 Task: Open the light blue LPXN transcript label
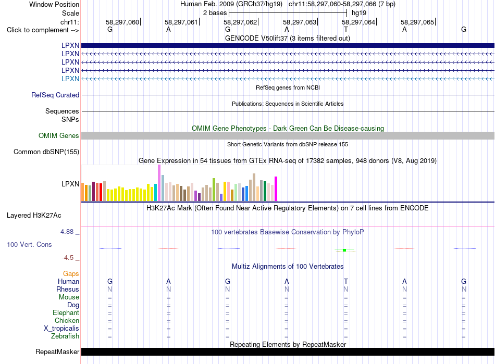70,79
